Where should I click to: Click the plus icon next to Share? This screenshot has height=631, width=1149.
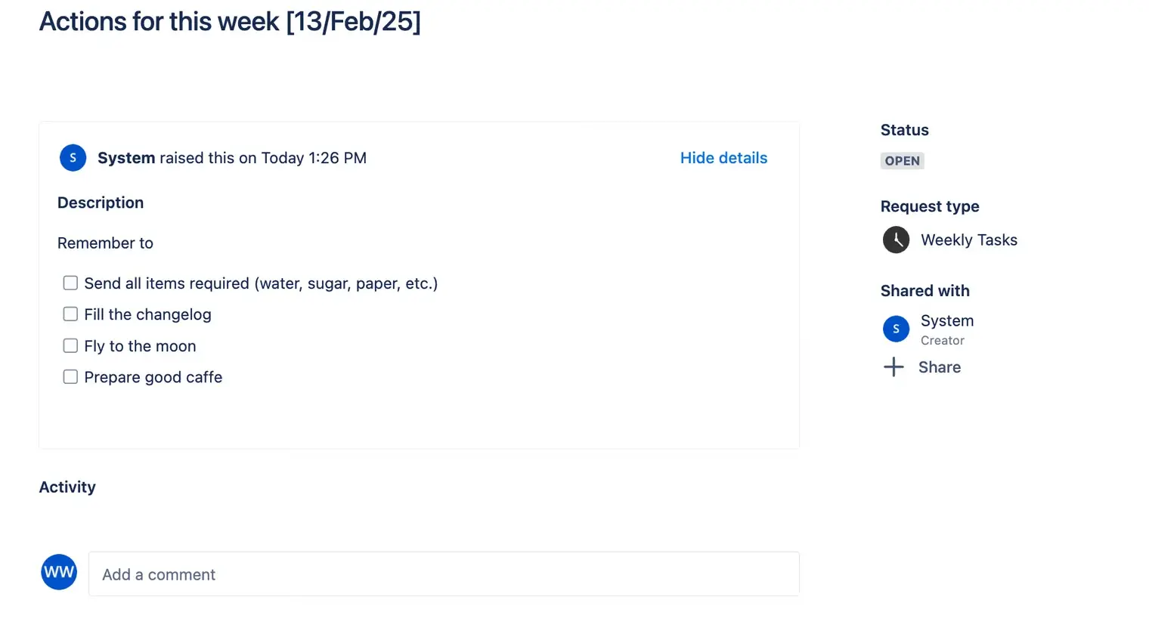coord(893,367)
